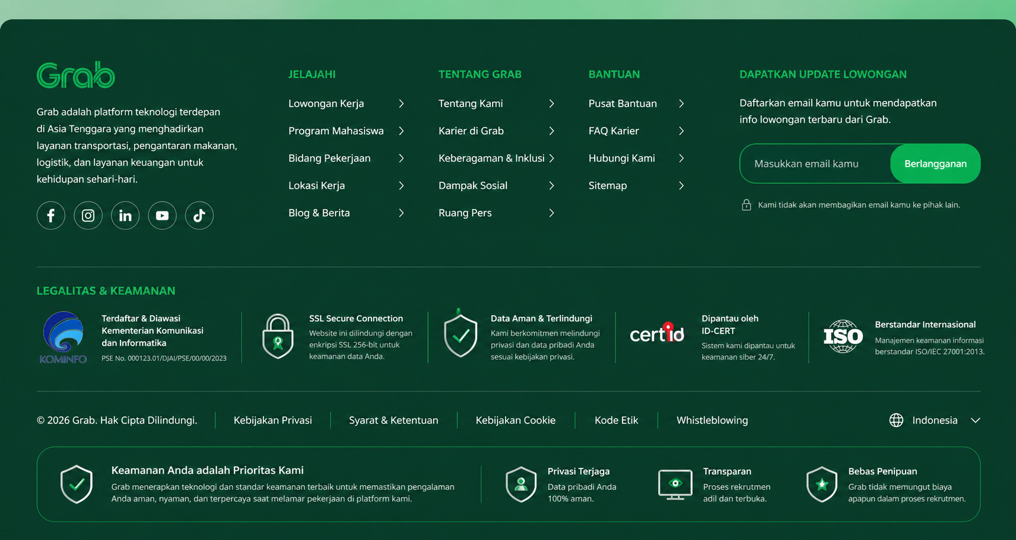The height and width of the screenshot is (540, 1016).
Task: Open the Lowongan Kerja link
Action: pyautogui.click(x=326, y=103)
